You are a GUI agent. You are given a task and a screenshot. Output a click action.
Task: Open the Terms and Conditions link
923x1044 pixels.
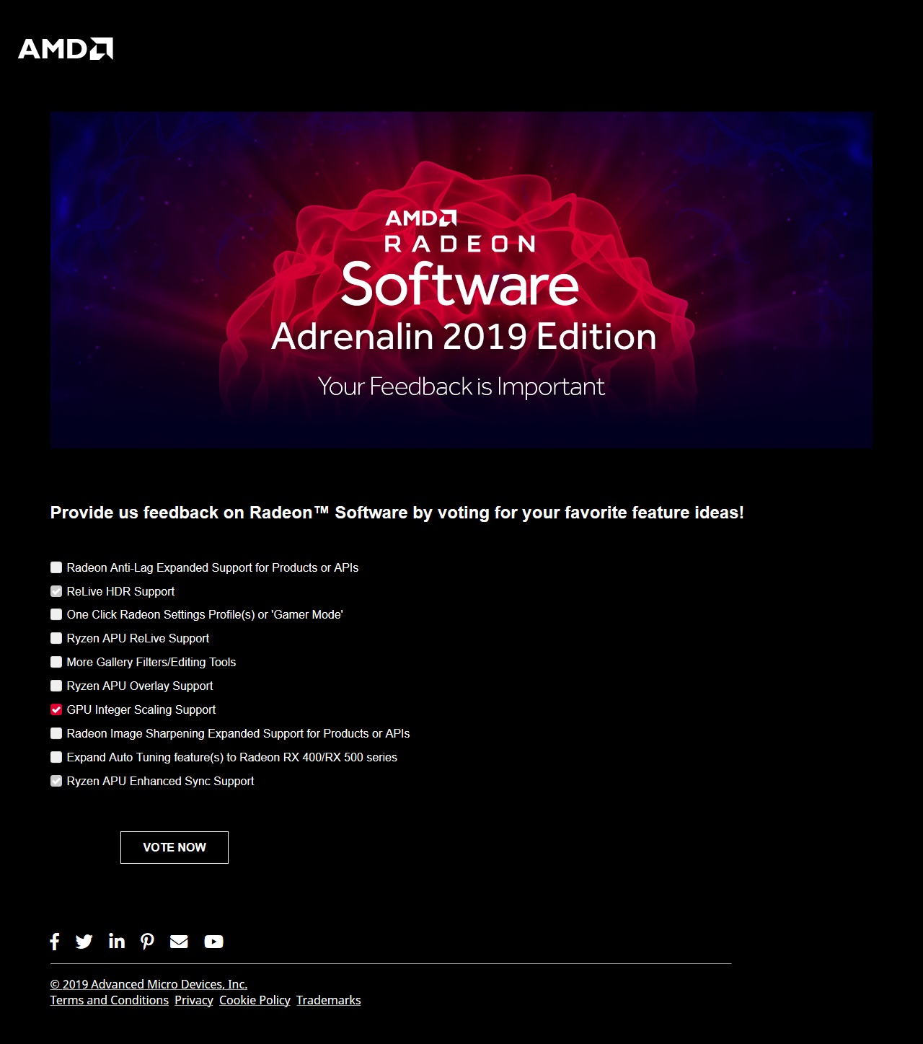tap(110, 1000)
